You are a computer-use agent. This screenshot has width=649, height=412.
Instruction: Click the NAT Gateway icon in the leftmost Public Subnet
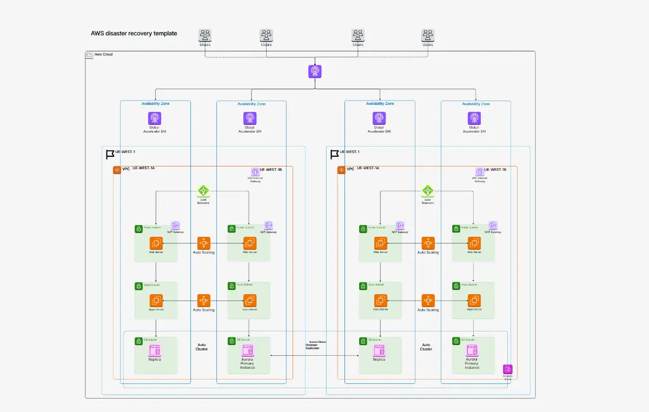pyautogui.click(x=175, y=227)
